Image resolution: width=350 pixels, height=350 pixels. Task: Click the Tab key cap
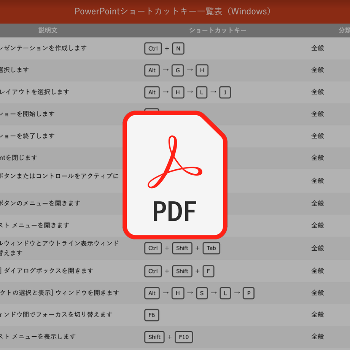click(x=211, y=248)
